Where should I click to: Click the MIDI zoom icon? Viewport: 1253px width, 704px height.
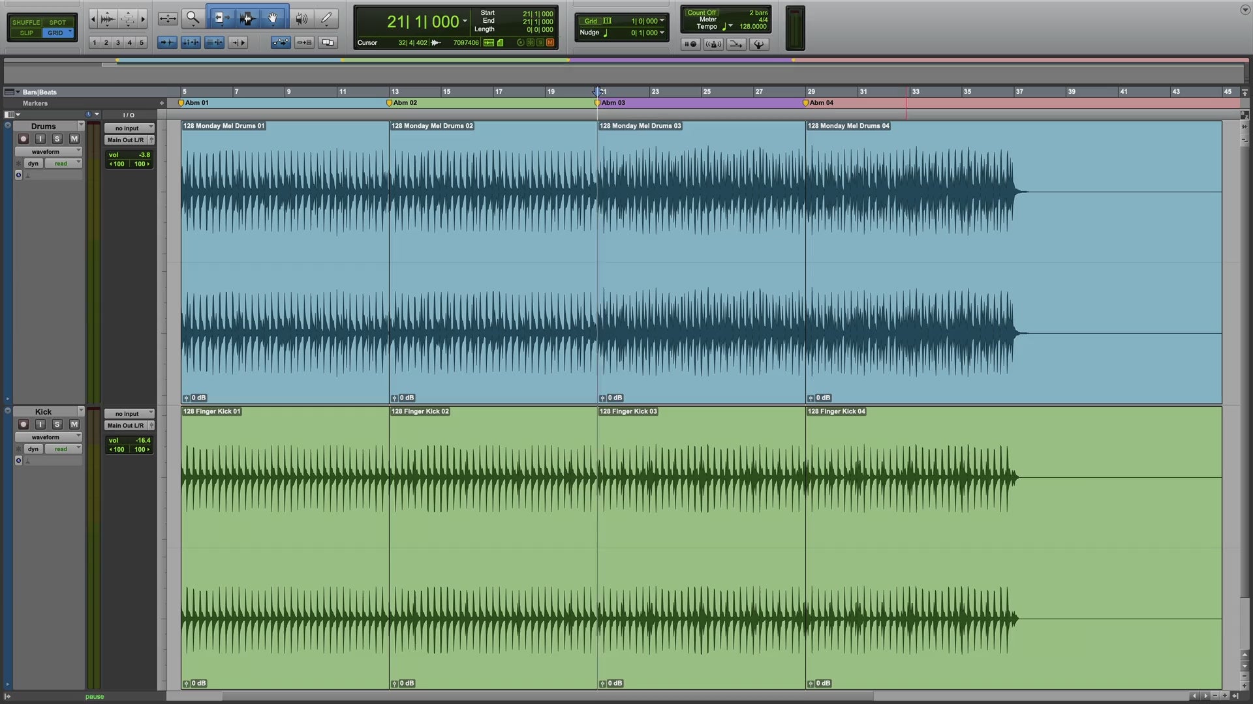click(128, 19)
